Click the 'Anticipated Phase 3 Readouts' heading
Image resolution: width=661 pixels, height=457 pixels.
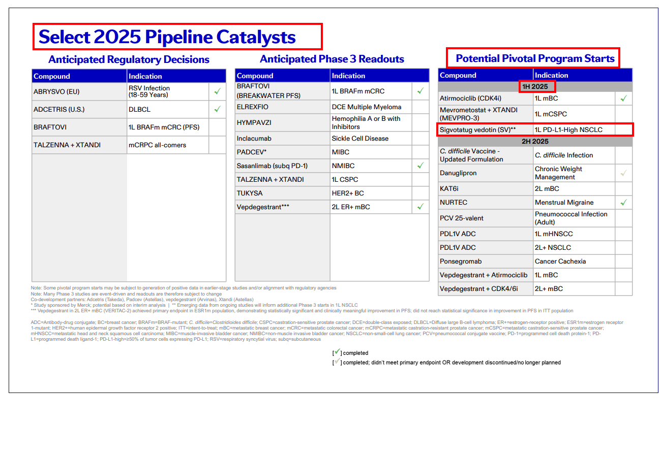click(x=332, y=59)
